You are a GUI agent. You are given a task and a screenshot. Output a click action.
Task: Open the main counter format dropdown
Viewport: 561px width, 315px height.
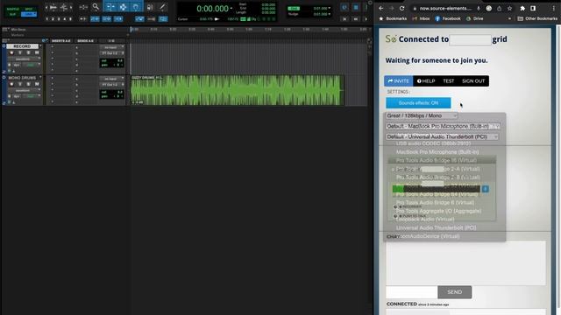(x=231, y=8)
